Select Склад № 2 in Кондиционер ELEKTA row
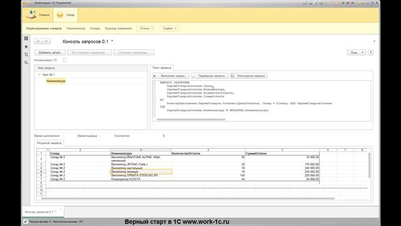This screenshot has width=401, height=226. [x=80, y=179]
